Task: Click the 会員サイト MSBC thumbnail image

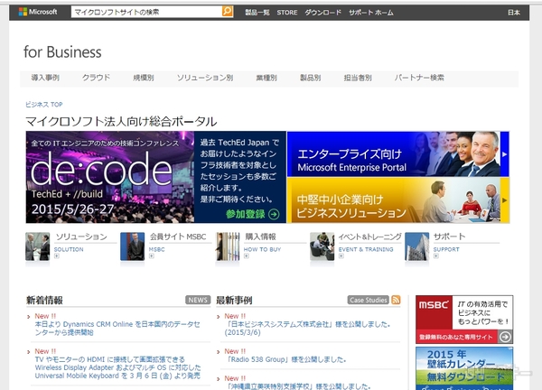Action: pyautogui.click(x=133, y=246)
